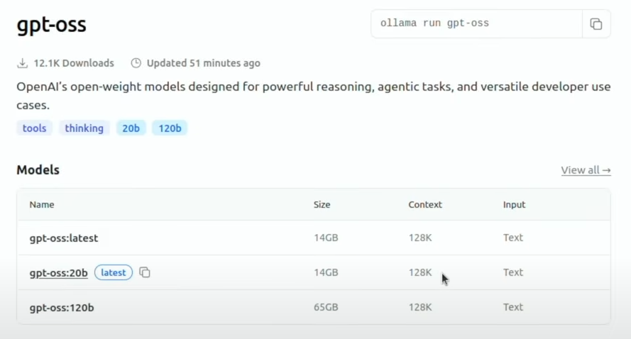Copy the gpt-oss:20b model name
This screenshot has width=631, height=339.
[145, 272]
